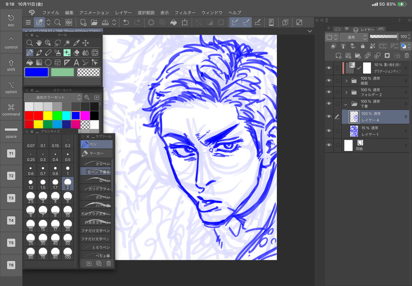Open the アニメーション menu
This screenshot has width=412, height=286.
[x=95, y=12]
